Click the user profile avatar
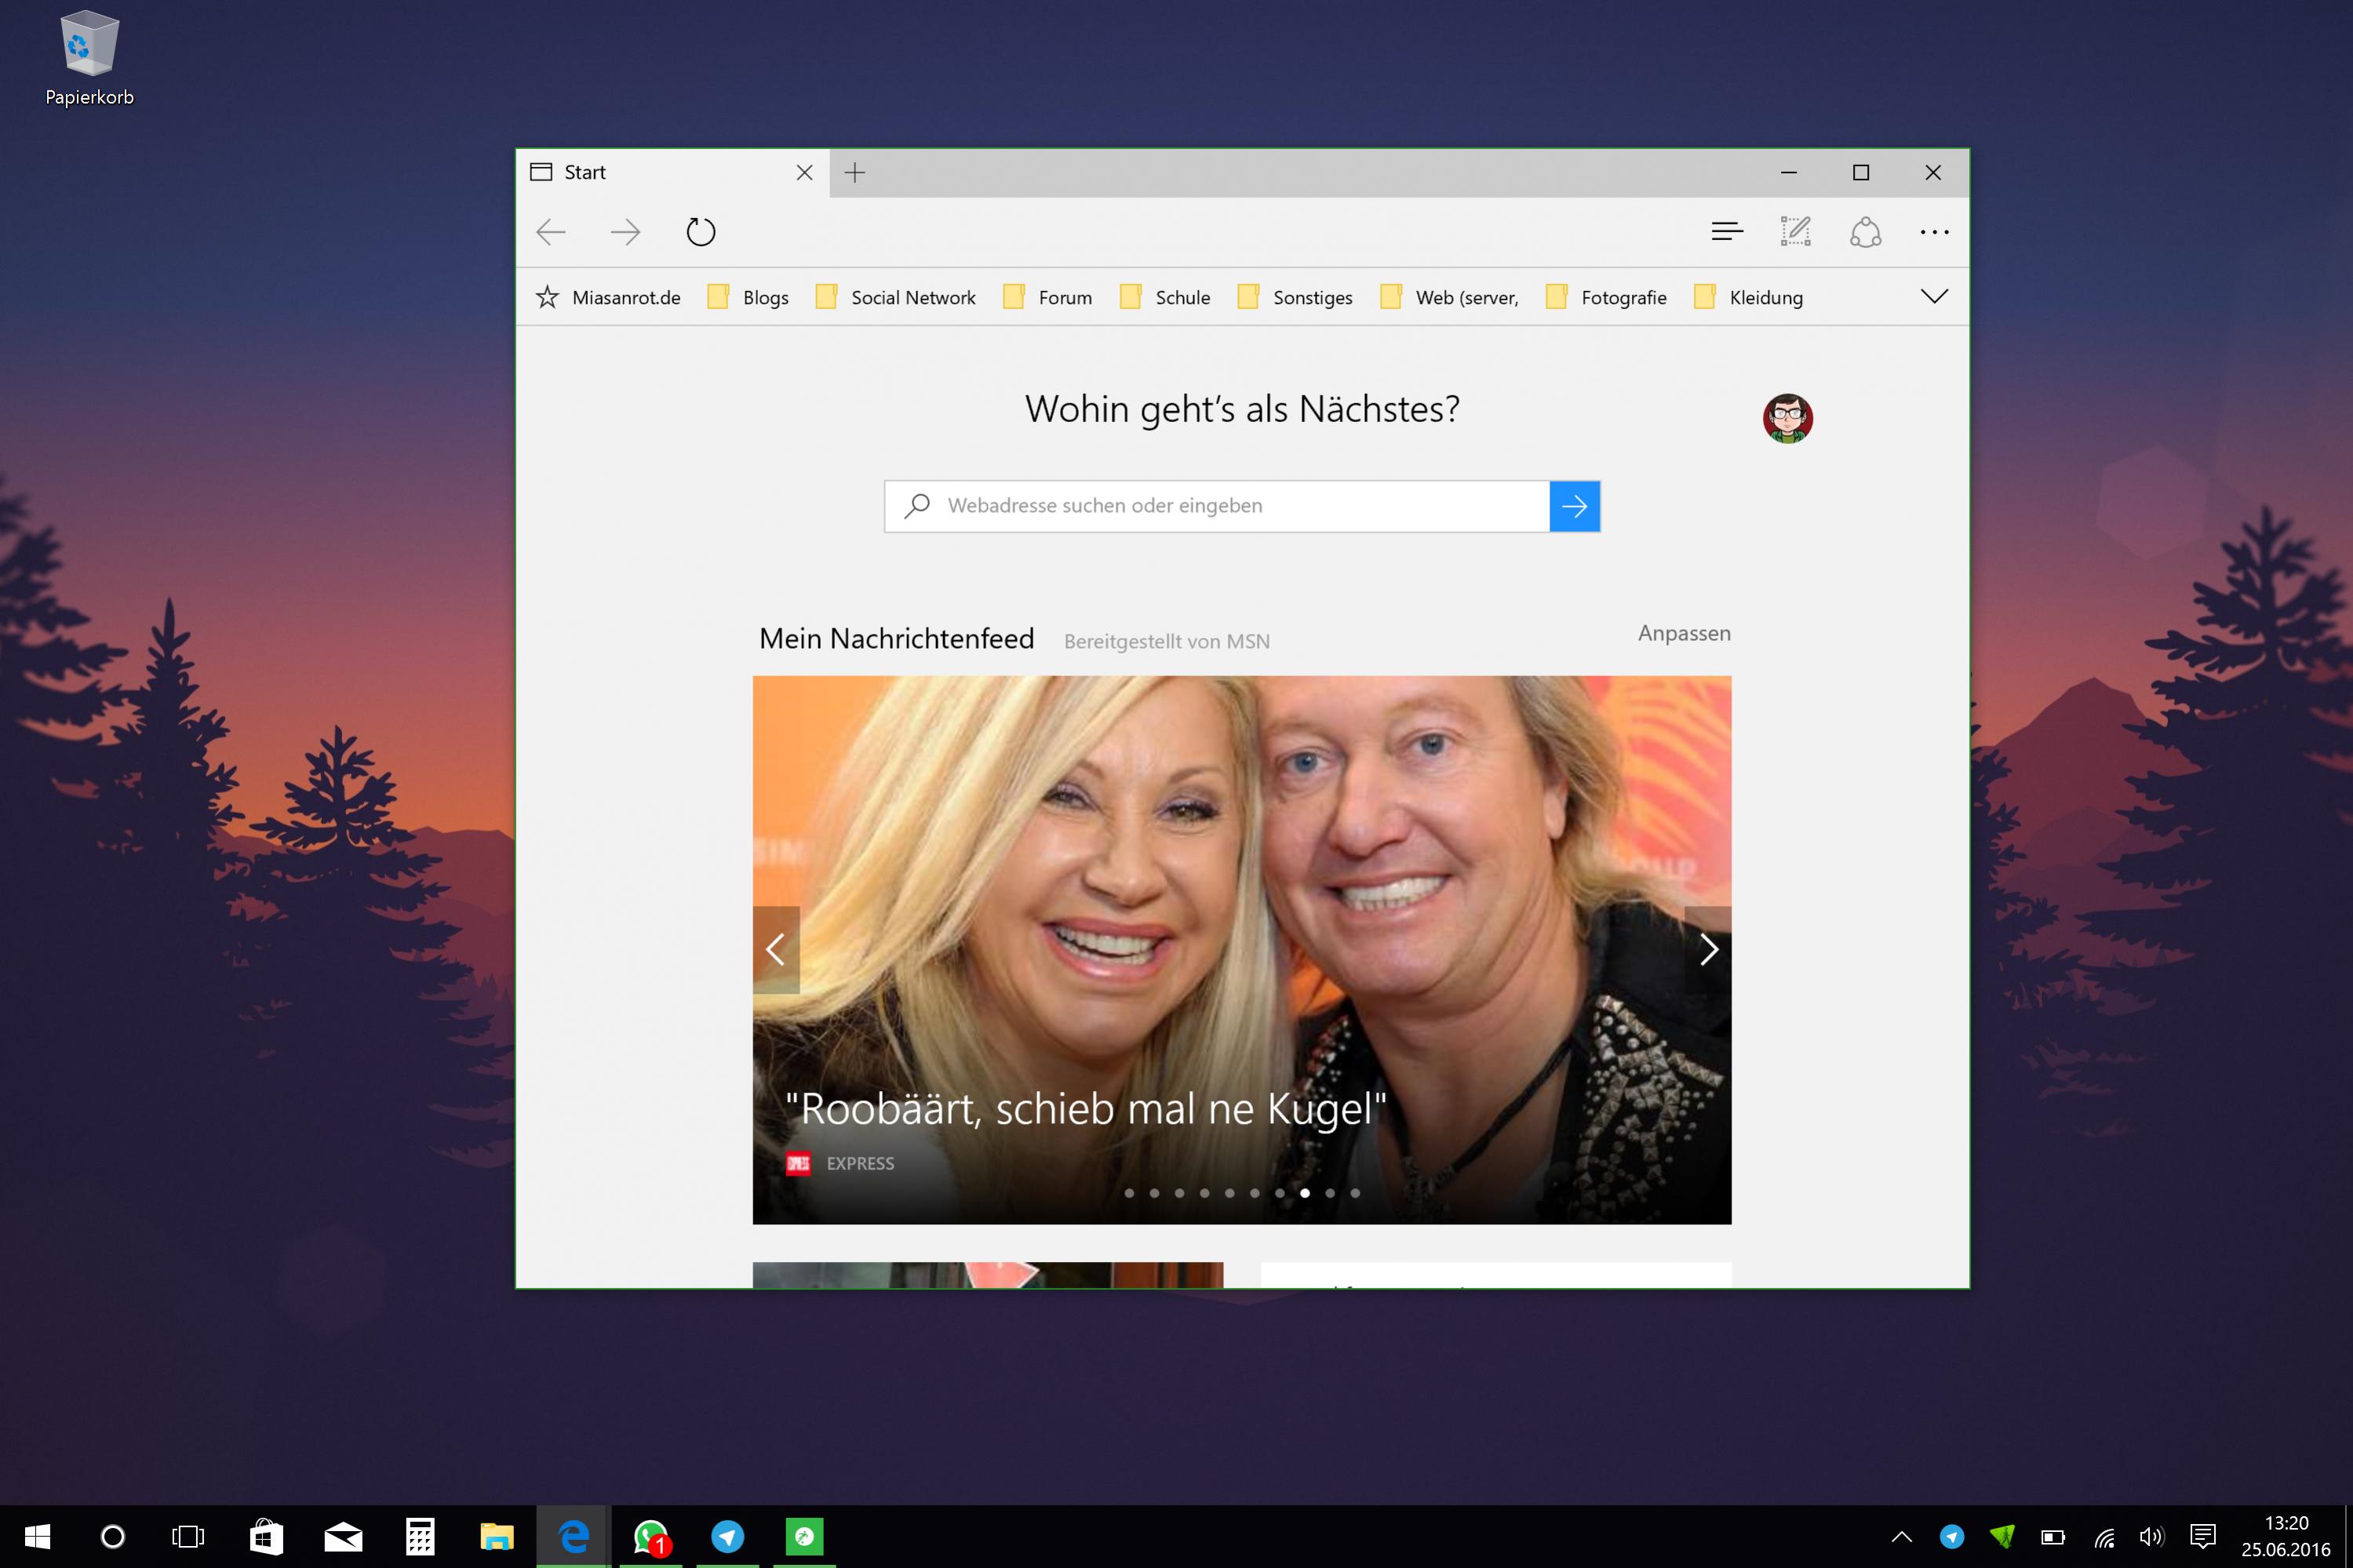Screen dimensions: 2353x1568 (1787, 418)
